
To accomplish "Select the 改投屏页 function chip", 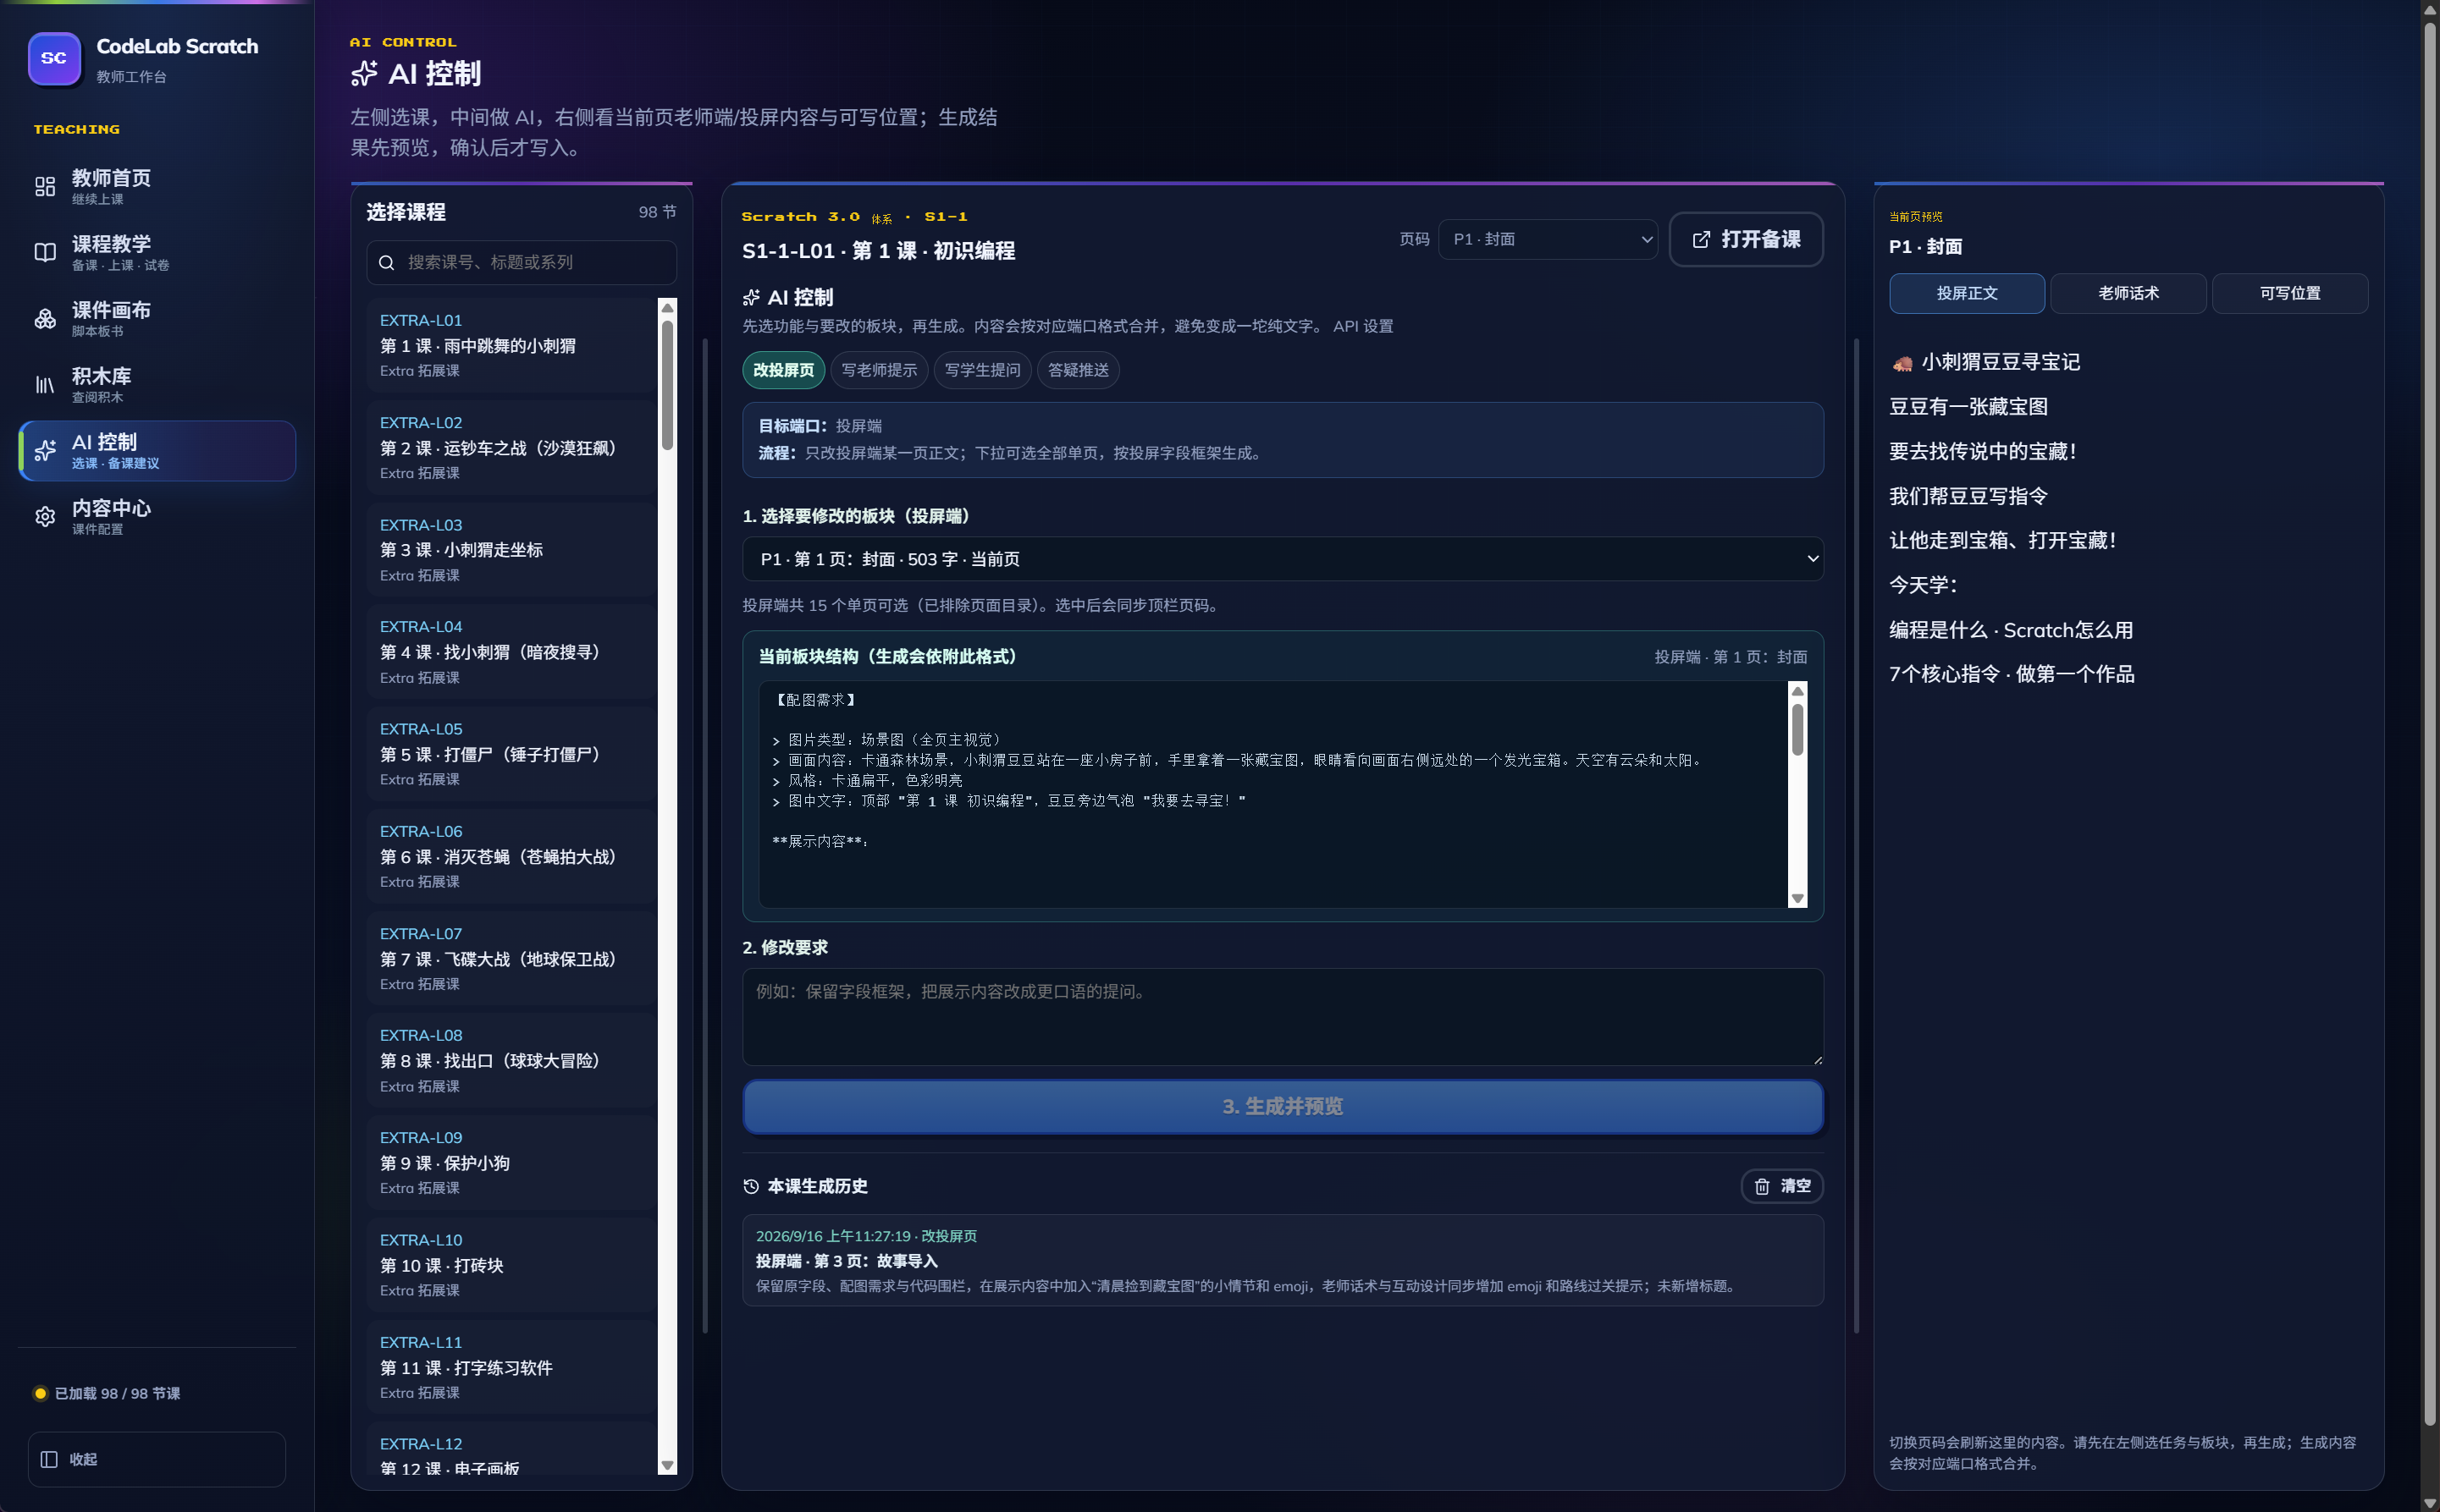I will point(783,370).
